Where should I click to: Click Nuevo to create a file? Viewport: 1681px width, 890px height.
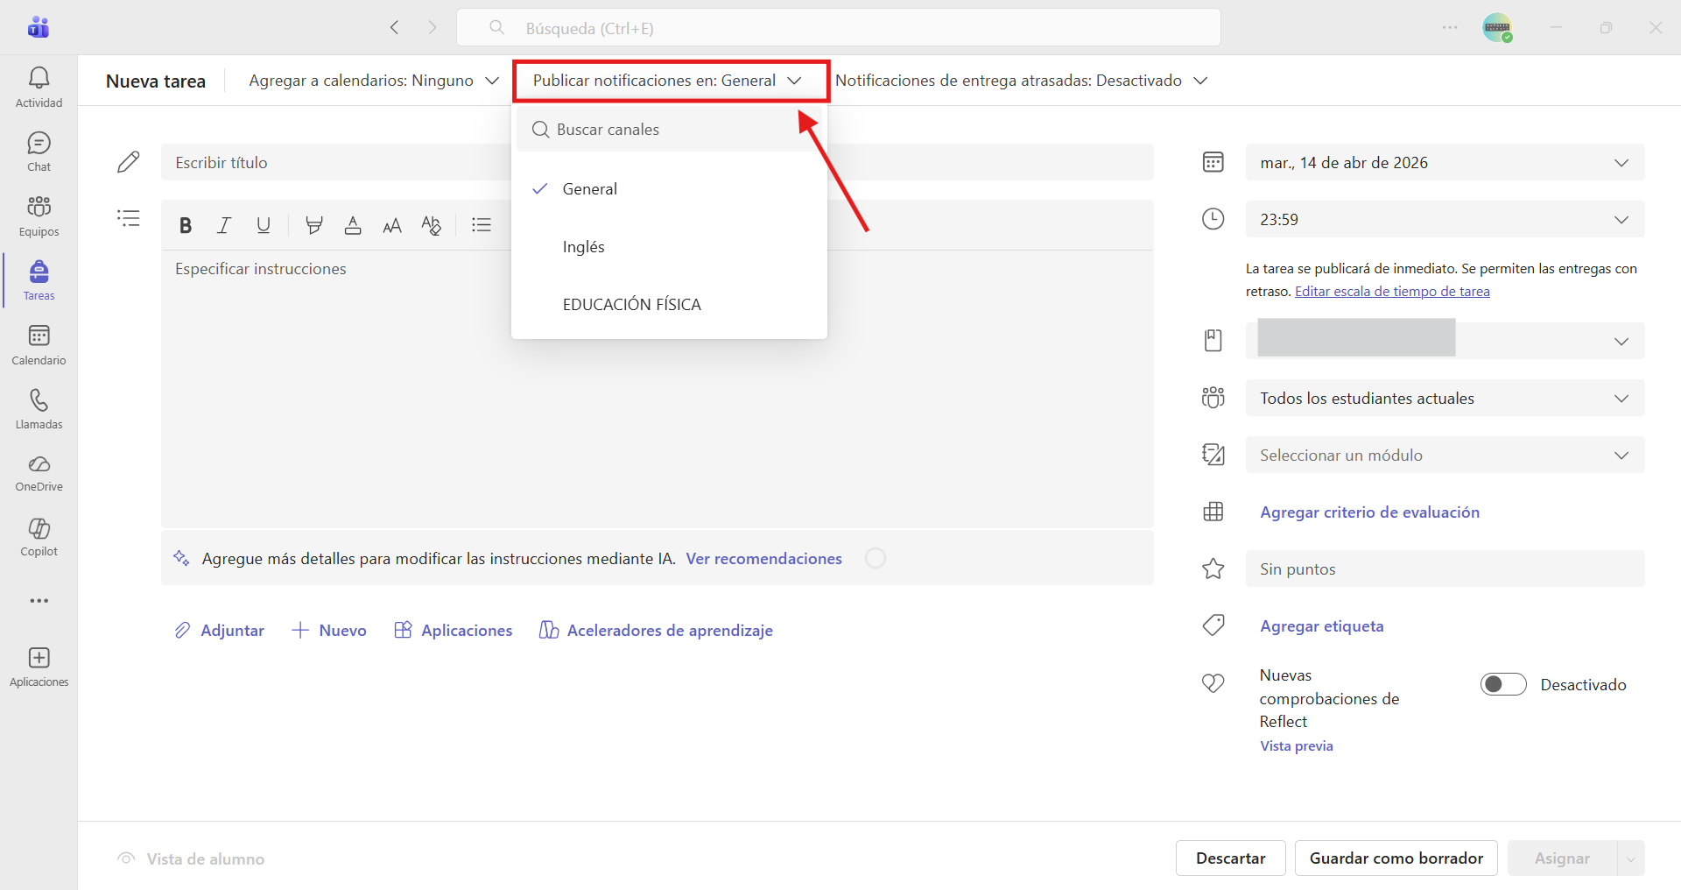click(329, 631)
